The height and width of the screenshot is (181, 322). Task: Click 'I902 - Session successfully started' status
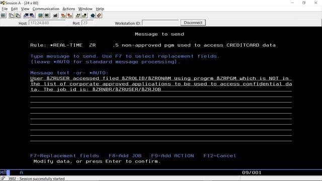37,179
